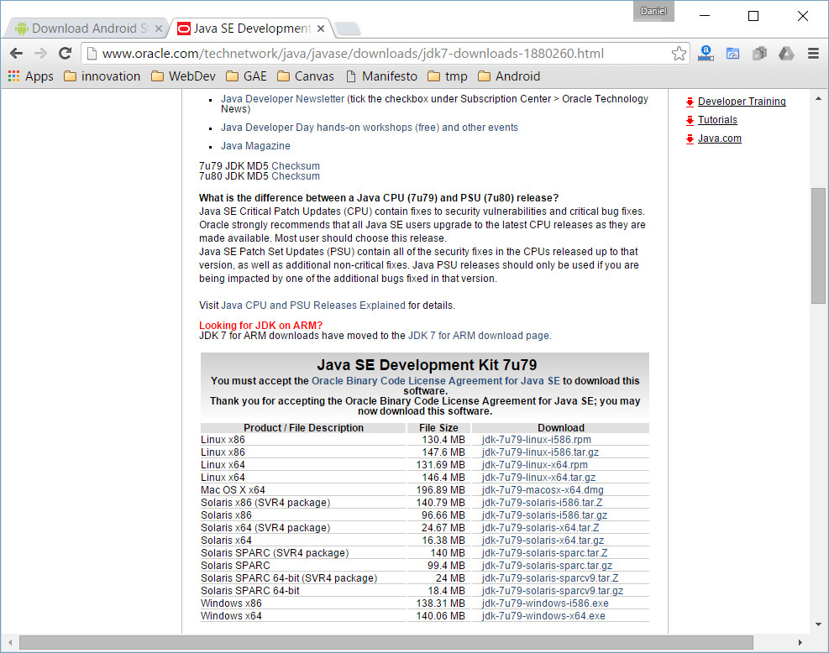829x653 pixels.
Task: Open the Manifesto bookmark
Action: tap(381, 76)
